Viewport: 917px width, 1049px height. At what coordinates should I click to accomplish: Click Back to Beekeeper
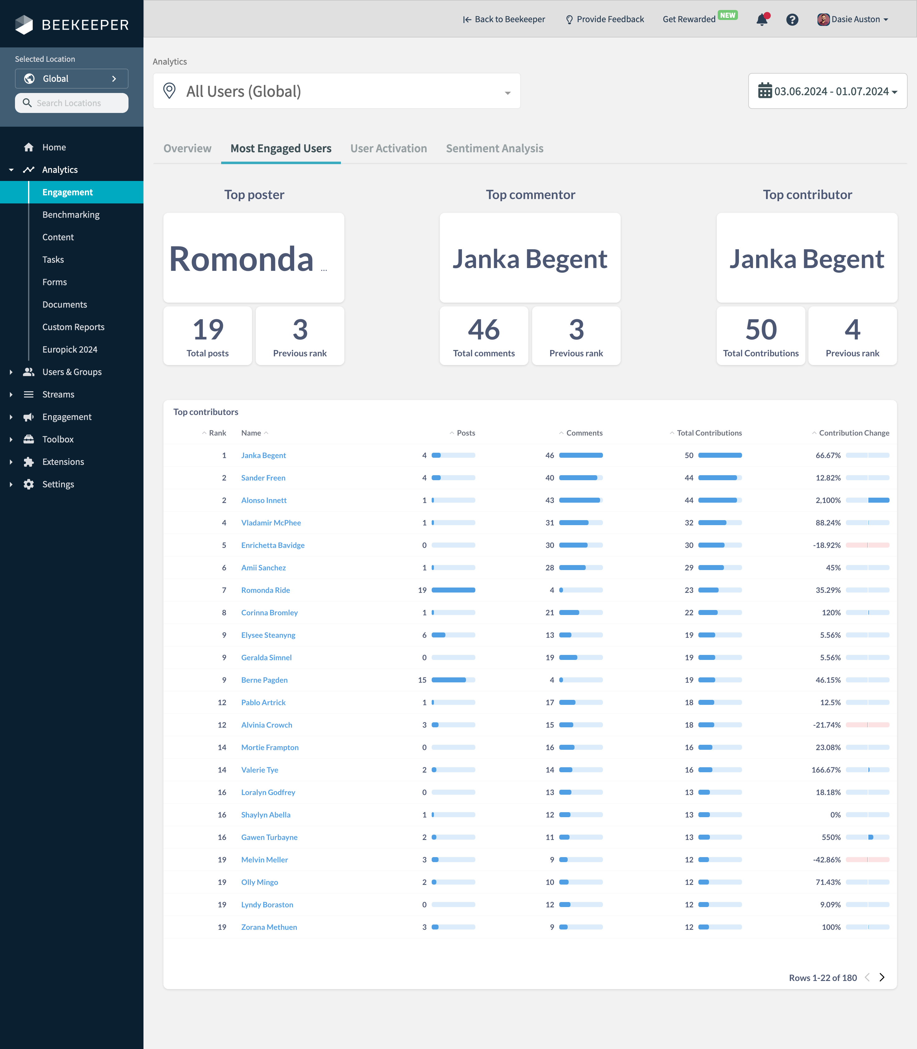pyautogui.click(x=504, y=19)
